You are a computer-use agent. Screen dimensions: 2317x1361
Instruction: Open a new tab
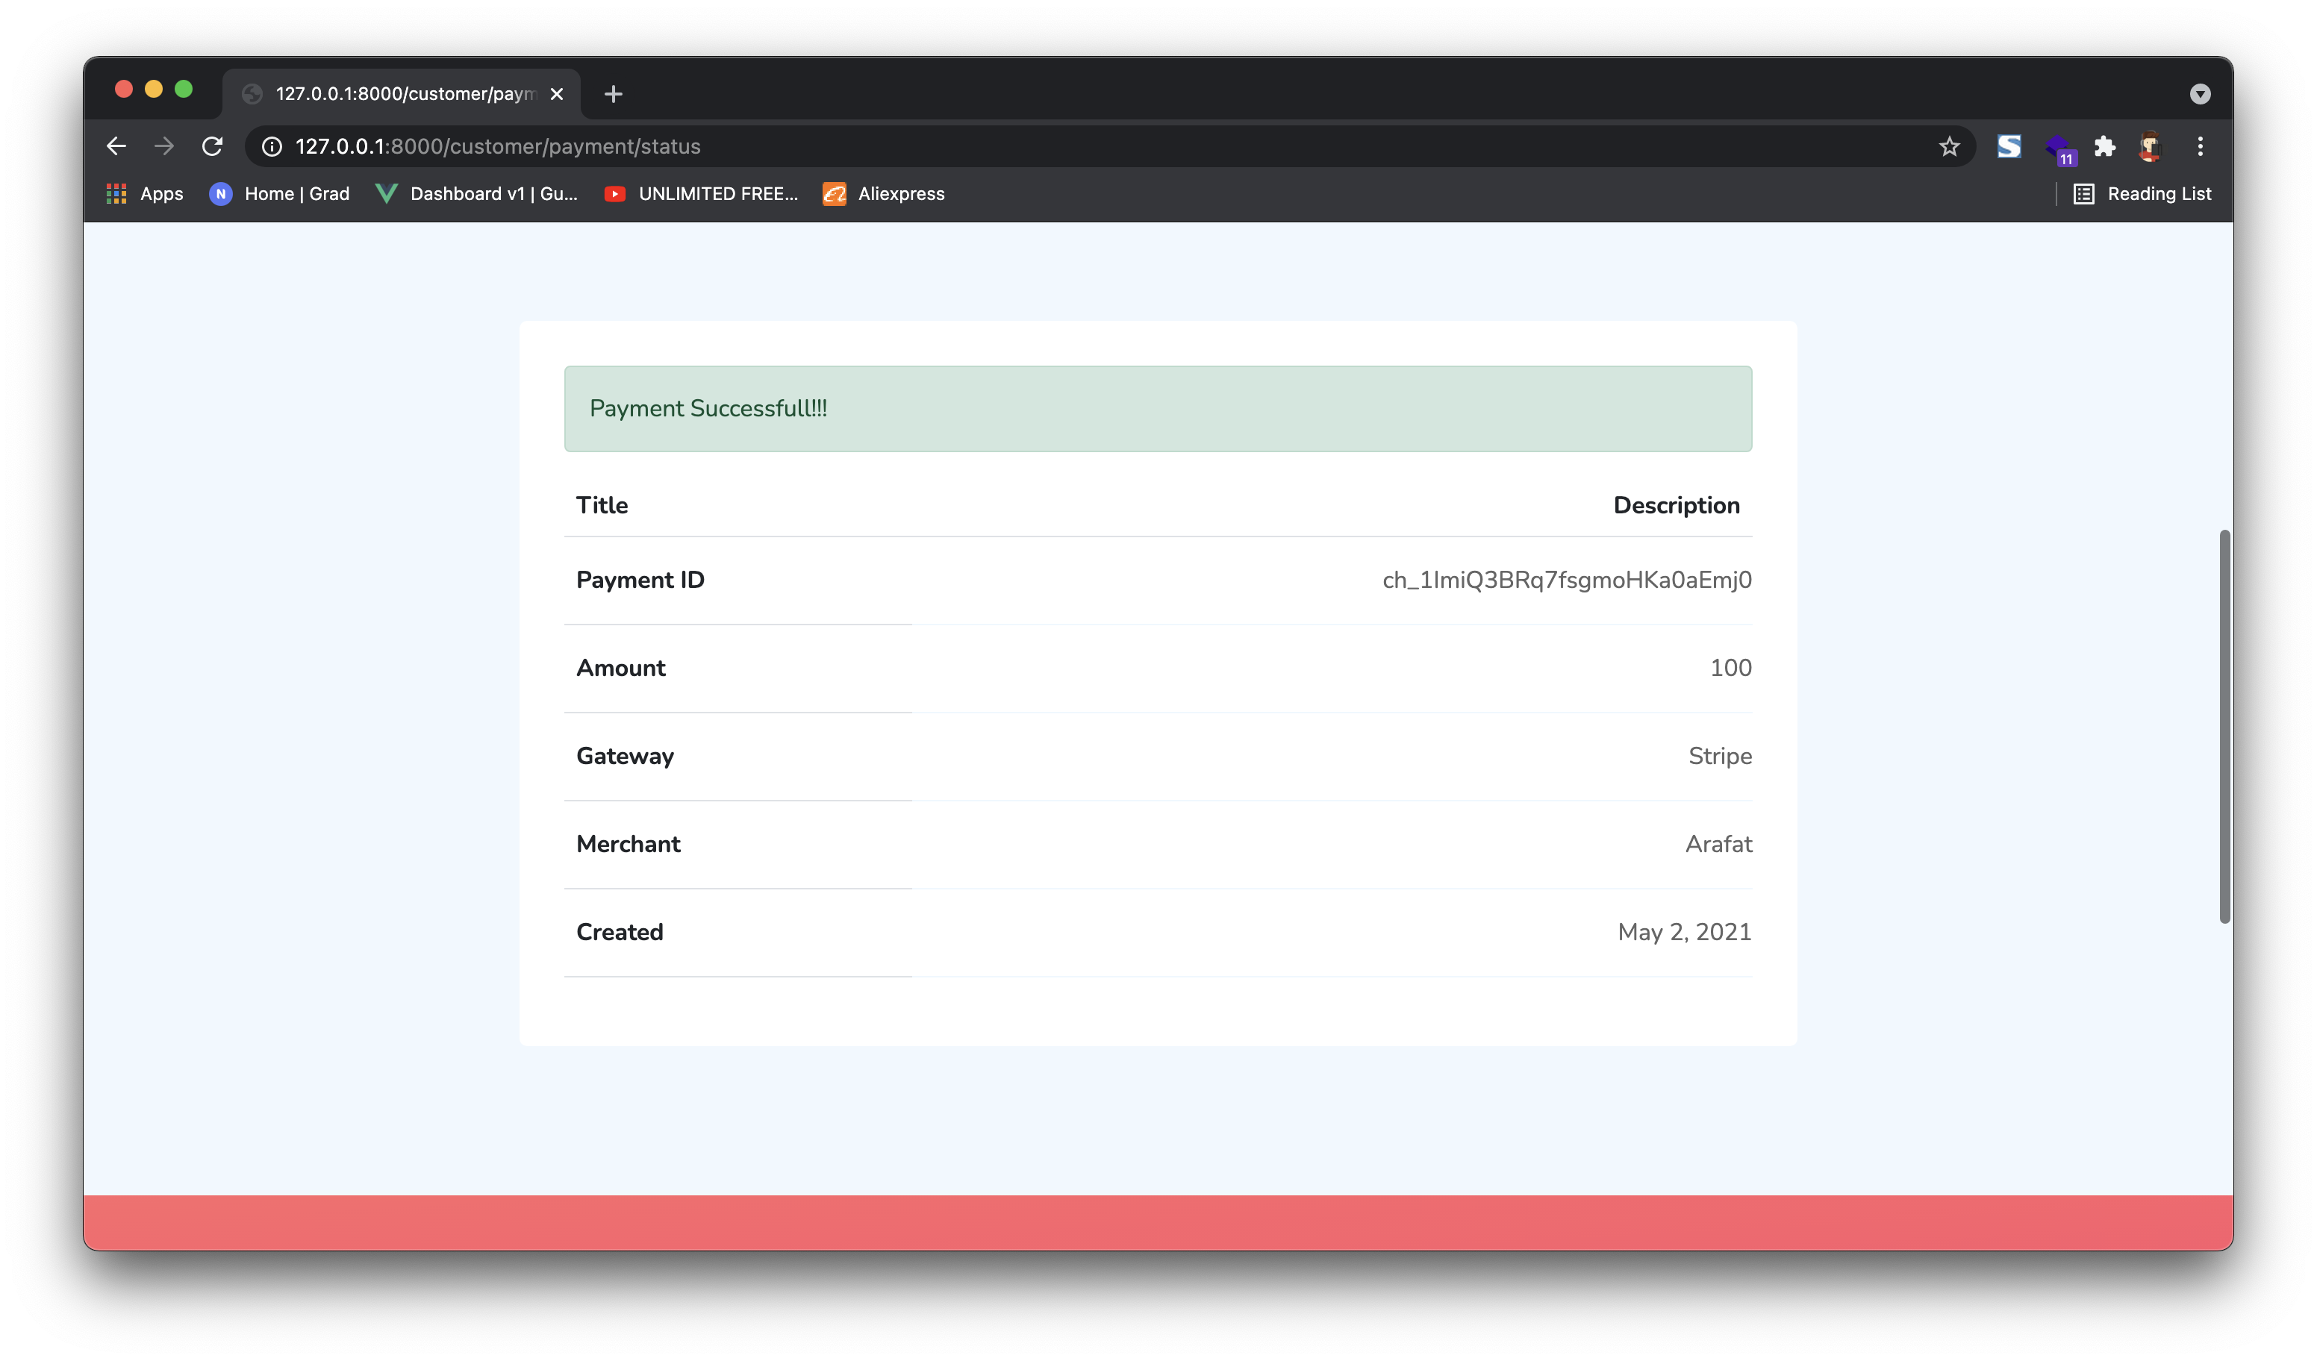tap(614, 94)
